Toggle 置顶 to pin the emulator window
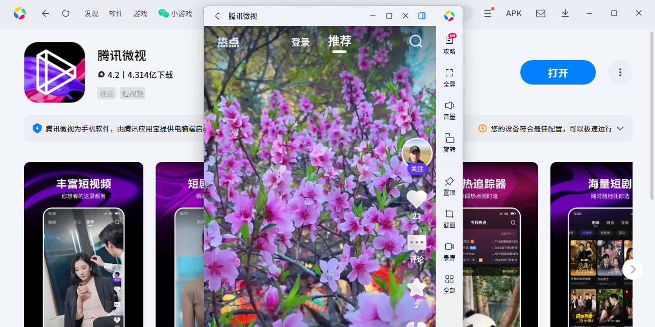The height and width of the screenshot is (327, 655). tap(449, 184)
